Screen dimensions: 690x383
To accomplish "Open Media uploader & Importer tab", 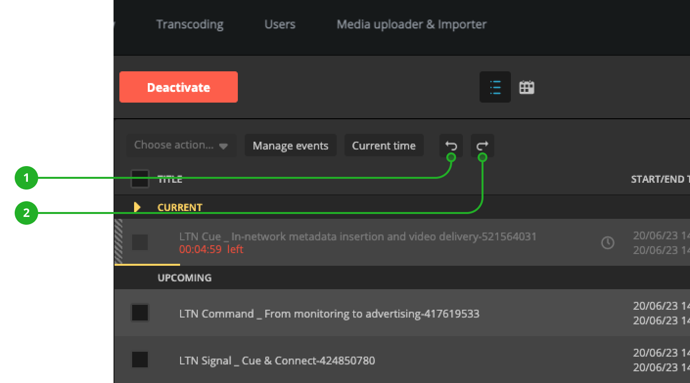I will point(412,24).
